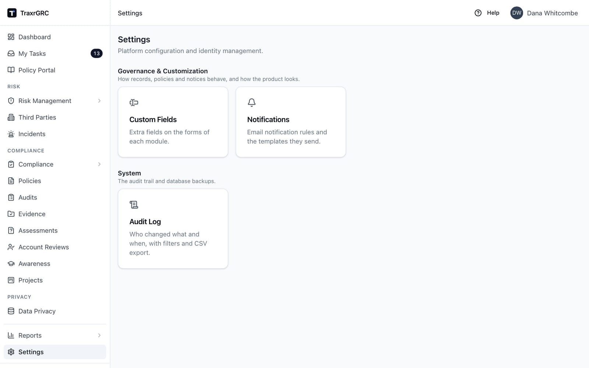Screen dimensions: 589x368
Task: Click the Help button label
Action: [x=493, y=13]
